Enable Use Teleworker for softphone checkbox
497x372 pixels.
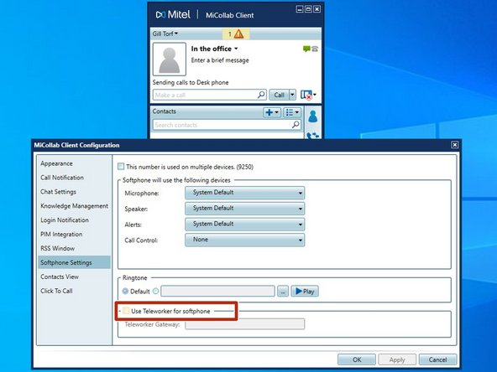click(x=126, y=311)
